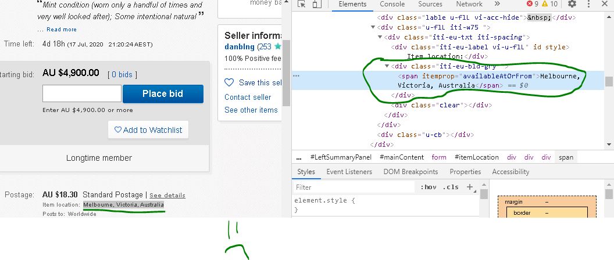Close the DevTools panel
Screen dimensions: 614x260
[x=604, y=4]
